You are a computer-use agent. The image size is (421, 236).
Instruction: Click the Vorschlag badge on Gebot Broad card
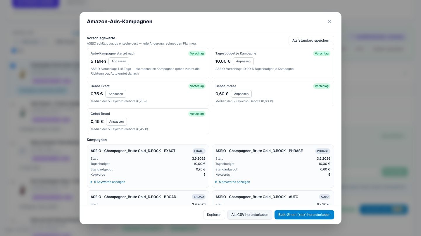[197, 114]
